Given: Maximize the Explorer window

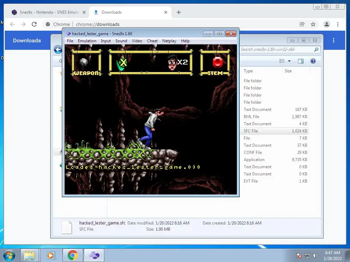Looking at the screenshot, I should pyautogui.click(x=304, y=40).
